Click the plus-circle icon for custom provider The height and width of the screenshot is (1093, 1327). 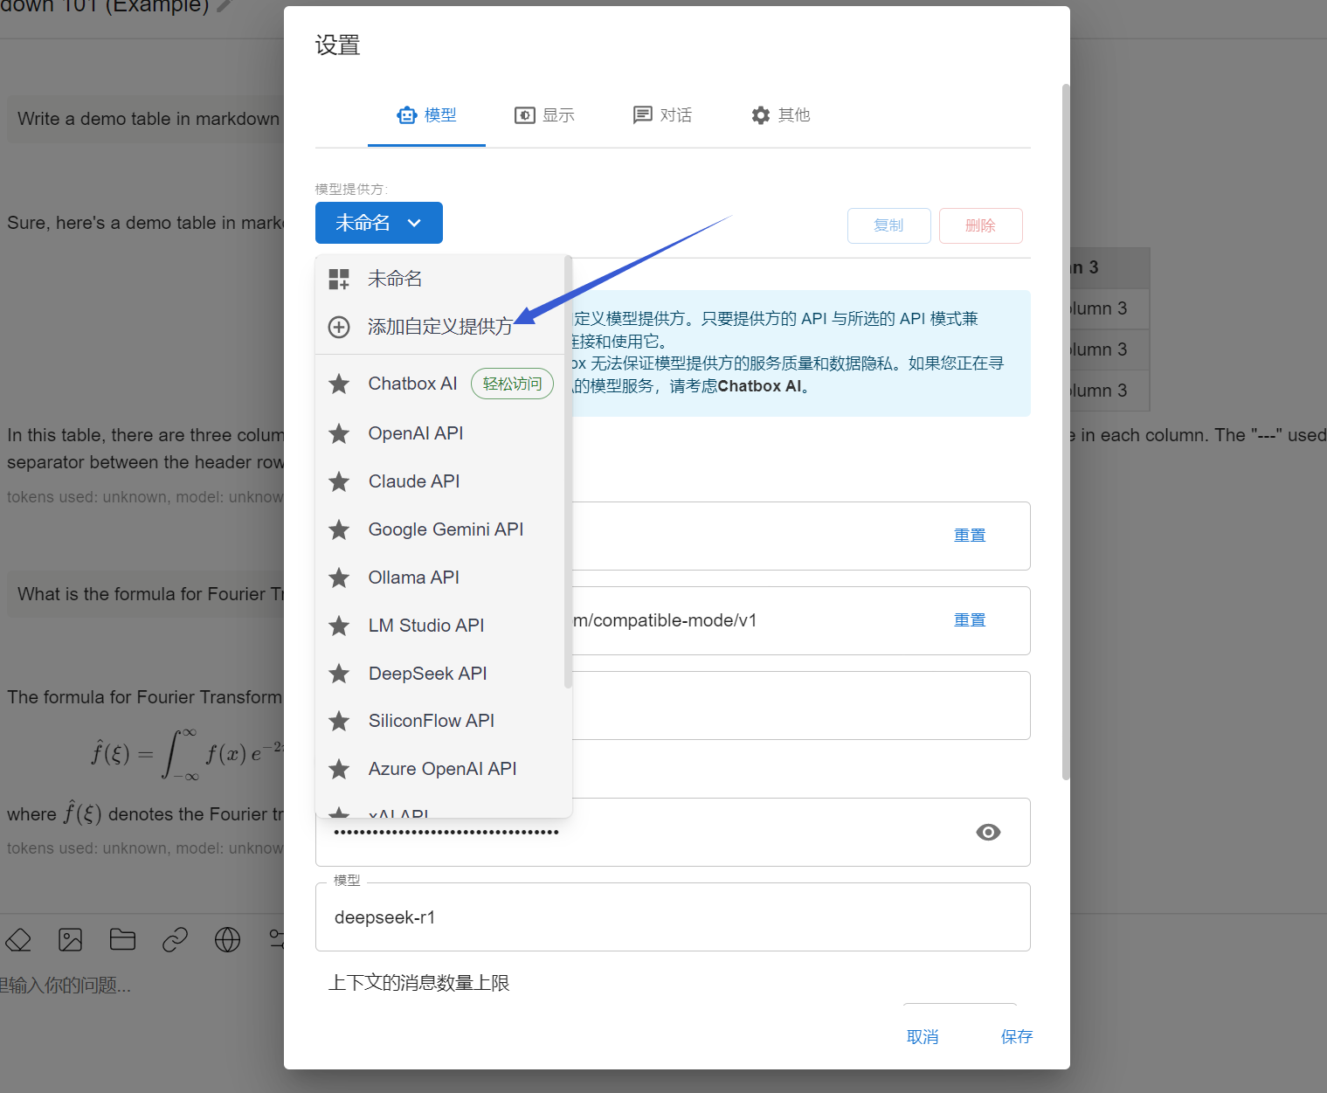point(339,327)
